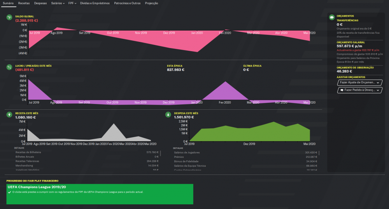Open the Dívidas e Empréstimos tab
This screenshot has width=389, height=209.
click(95, 3)
